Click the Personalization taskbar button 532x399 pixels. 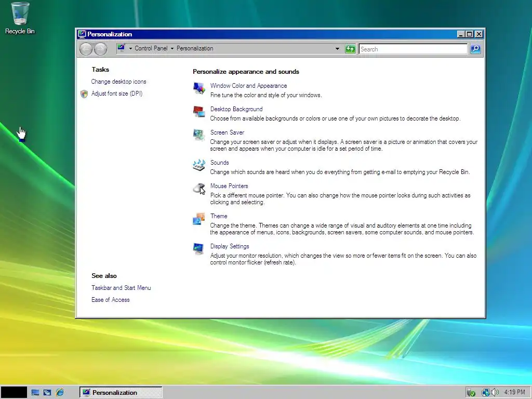[x=121, y=393]
